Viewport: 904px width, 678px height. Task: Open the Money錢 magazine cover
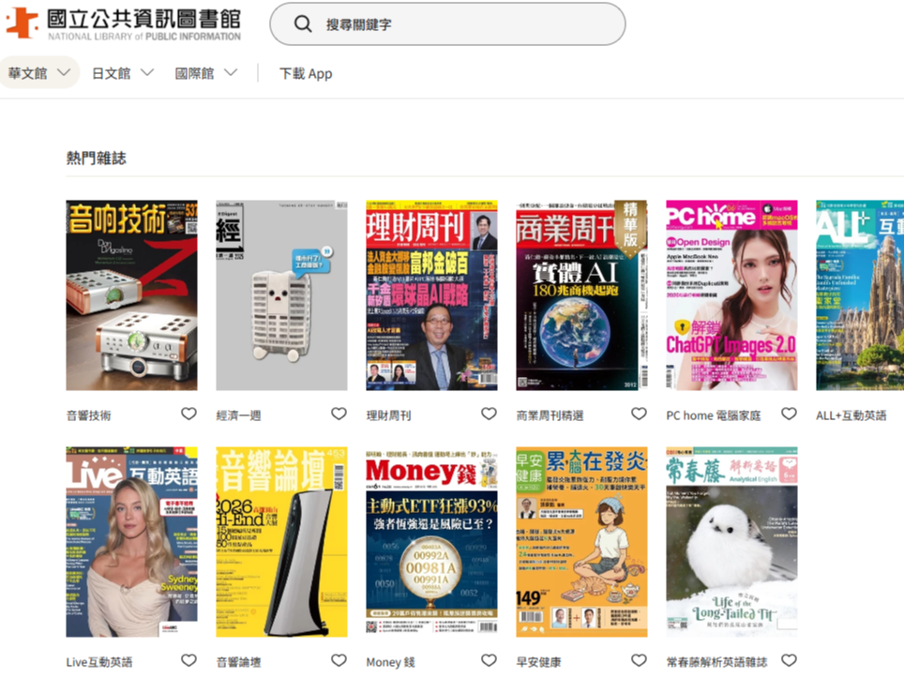pos(431,542)
